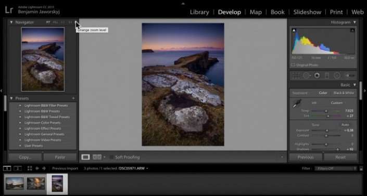The image size is (367, 196).
Task: Enable the Soft Proofing checkbox
Action: tap(111, 157)
